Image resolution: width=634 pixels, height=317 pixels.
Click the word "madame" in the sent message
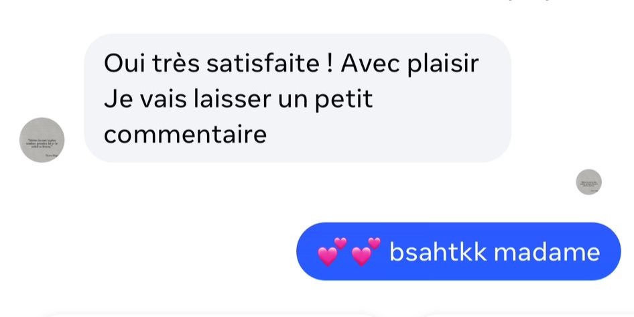tap(546, 252)
